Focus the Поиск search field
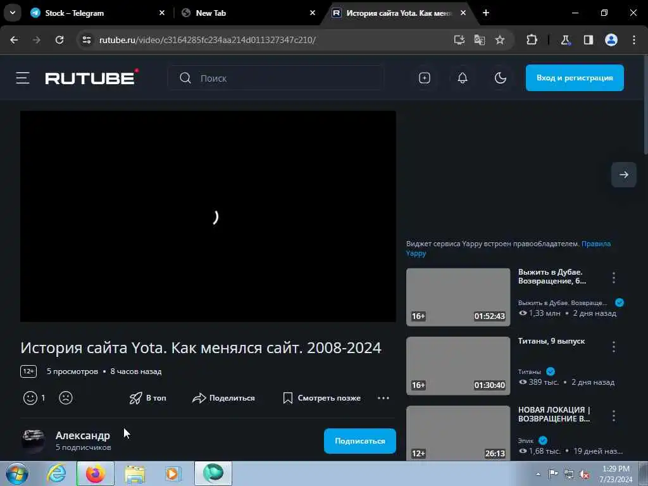The image size is (648, 486). coord(276,78)
